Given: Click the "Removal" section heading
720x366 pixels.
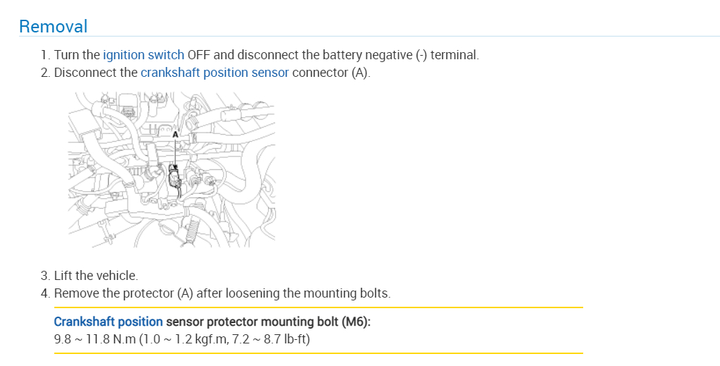Looking at the screenshot, I should click(53, 27).
